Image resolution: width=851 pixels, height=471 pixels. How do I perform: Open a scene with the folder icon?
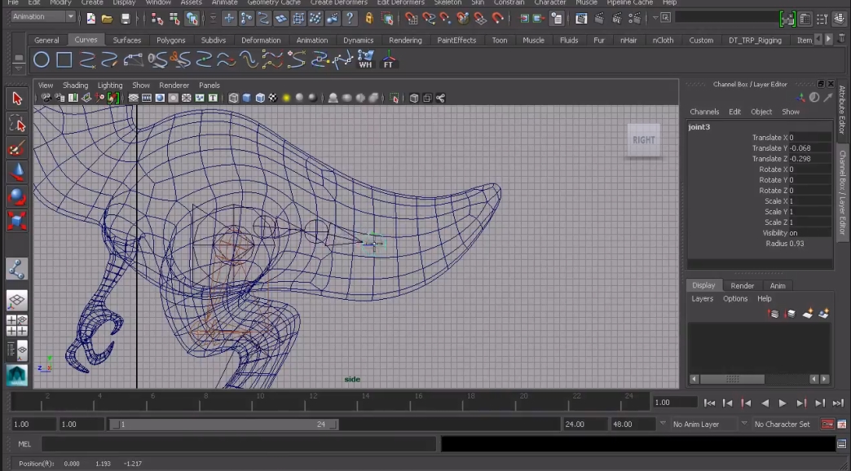coord(107,18)
